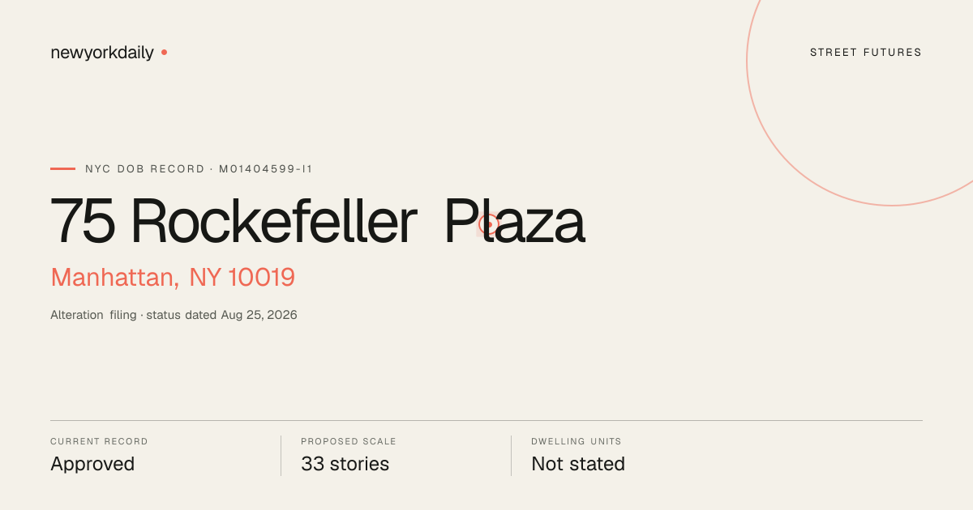Click the PROPOSED SCALE label
Screen dimensions: 973x510
[x=349, y=442]
